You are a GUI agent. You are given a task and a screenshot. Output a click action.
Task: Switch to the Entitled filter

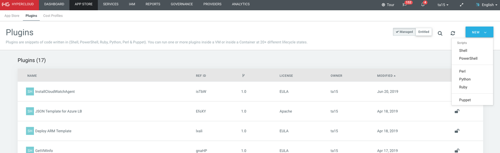(x=424, y=32)
